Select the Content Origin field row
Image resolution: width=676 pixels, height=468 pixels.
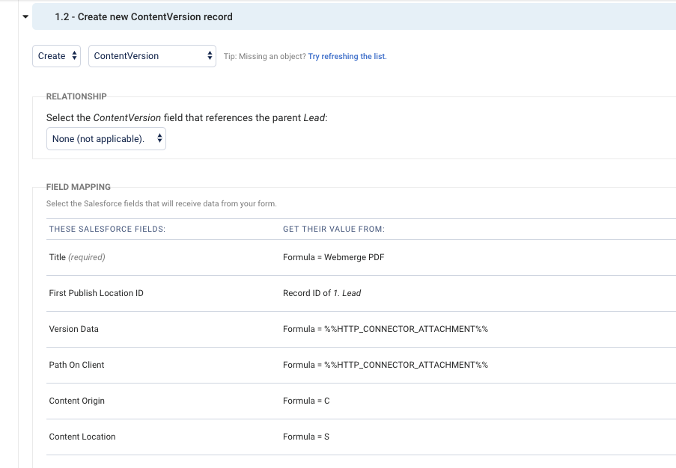pos(76,401)
